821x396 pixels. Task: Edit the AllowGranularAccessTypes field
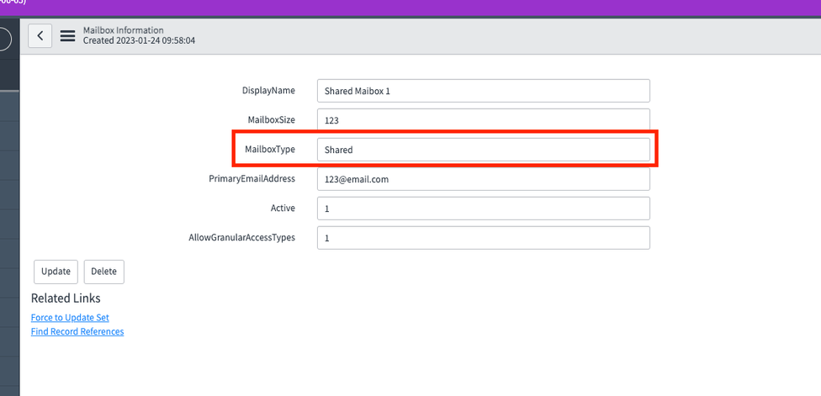click(484, 238)
